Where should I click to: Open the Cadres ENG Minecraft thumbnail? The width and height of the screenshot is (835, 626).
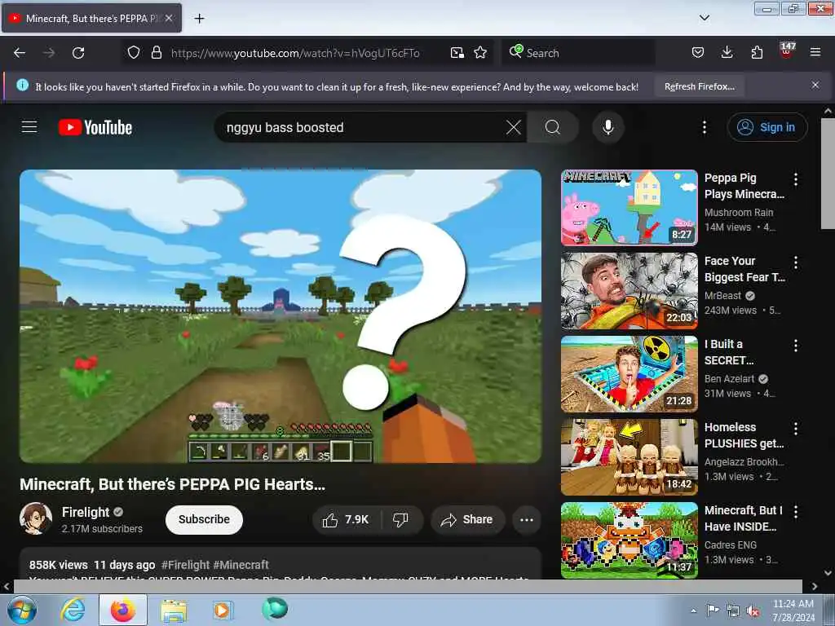629,540
